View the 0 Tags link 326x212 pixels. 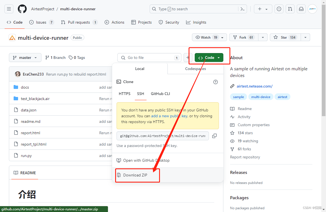pos(77,58)
